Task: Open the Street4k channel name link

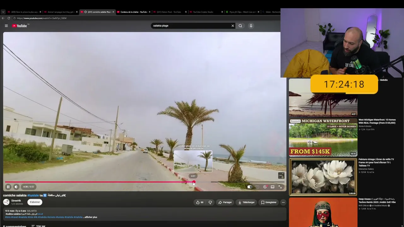Action: [x=16, y=201]
